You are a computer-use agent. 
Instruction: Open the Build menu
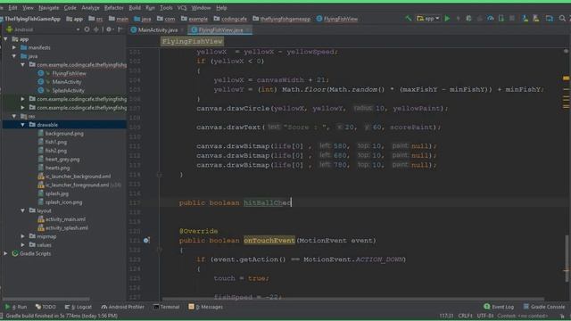point(135,7)
